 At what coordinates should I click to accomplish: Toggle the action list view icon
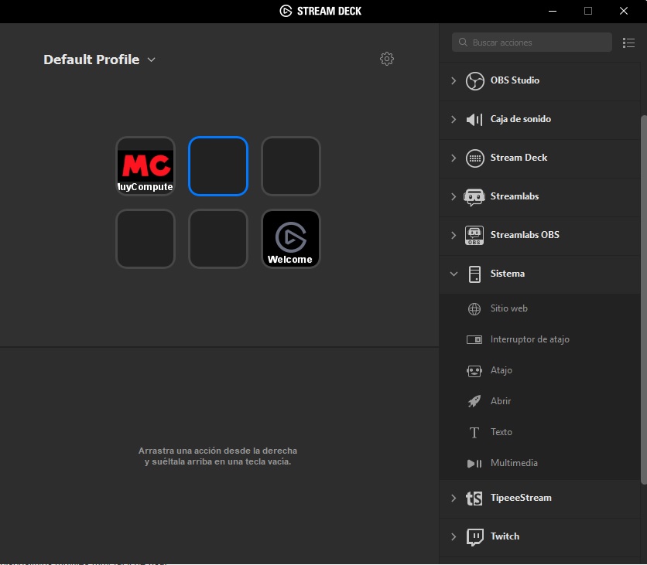(628, 43)
